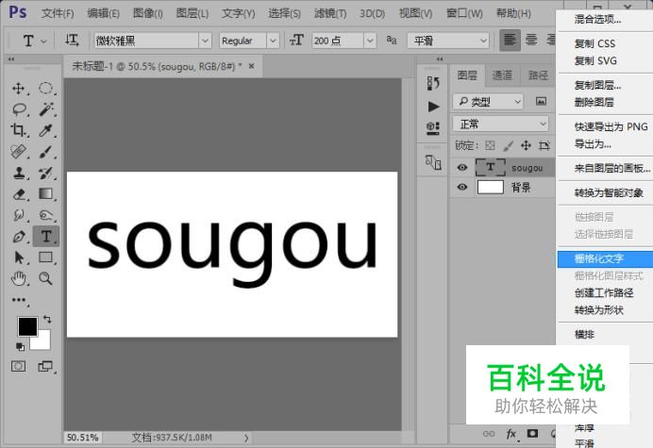
Task: Hide the sougou text layer
Action: (x=462, y=168)
